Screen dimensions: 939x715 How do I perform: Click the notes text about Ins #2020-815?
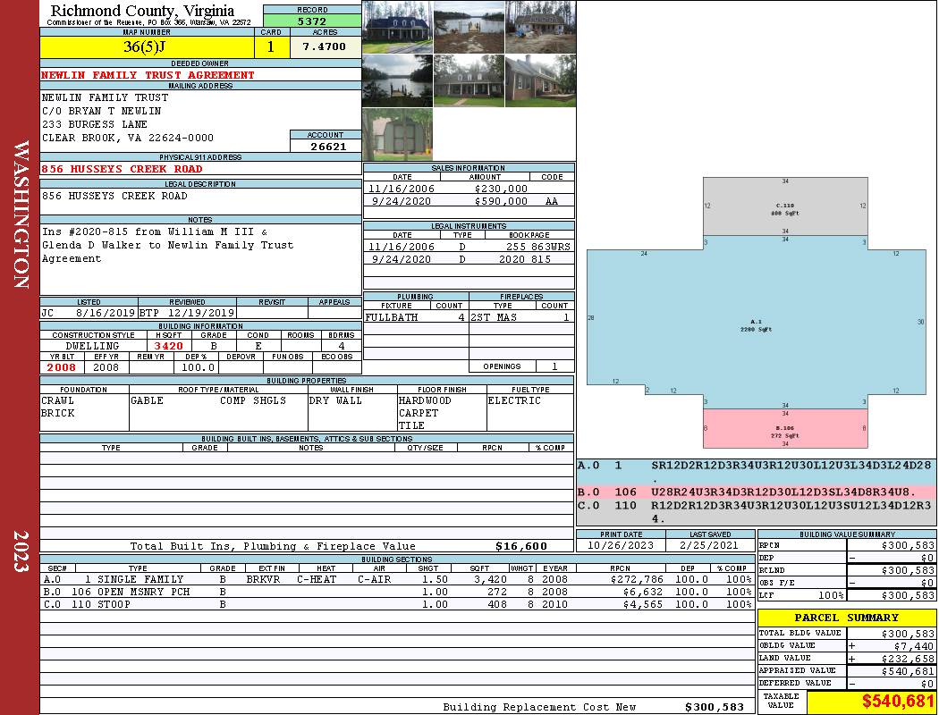(167, 245)
